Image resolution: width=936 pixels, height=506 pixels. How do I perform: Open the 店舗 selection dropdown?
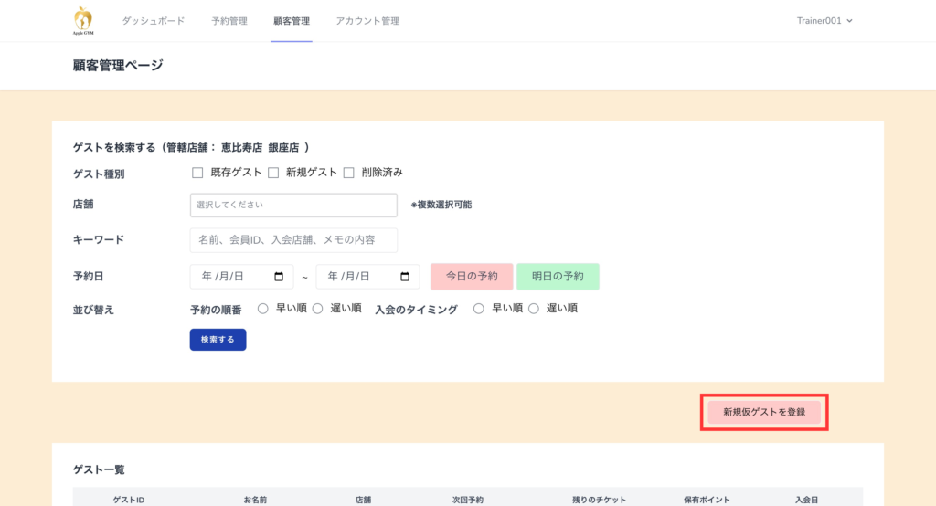293,206
